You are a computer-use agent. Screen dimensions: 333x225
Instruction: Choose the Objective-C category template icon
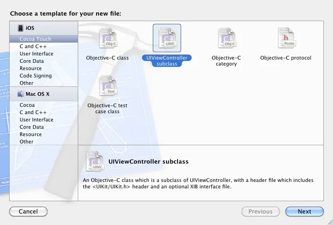[x=226, y=38]
